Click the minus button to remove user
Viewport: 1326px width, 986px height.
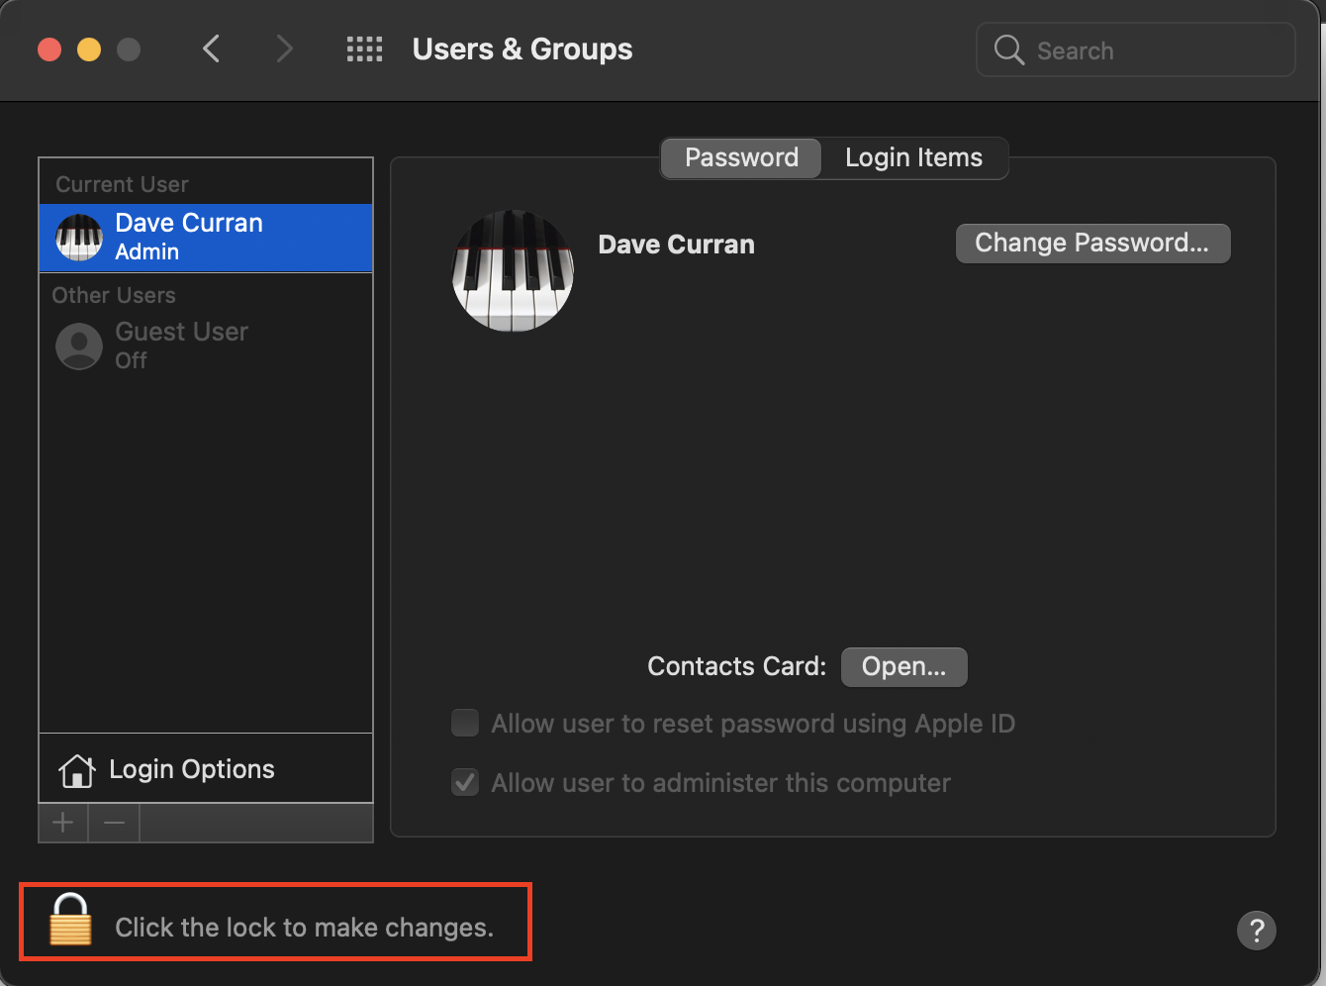pyautogui.click(x=115, y=823)
